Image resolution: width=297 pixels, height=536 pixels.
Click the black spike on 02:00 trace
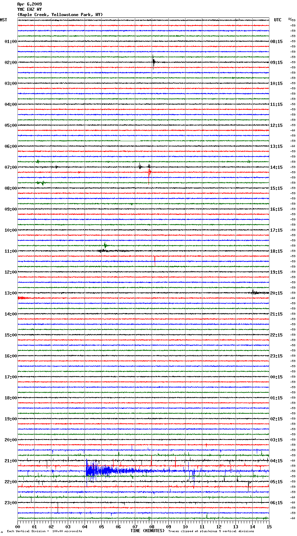pos(153,62)
